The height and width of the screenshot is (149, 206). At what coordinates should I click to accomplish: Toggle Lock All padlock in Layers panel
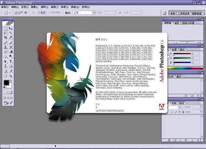[183, 112]
